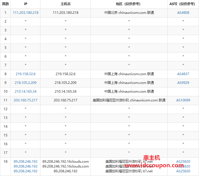The width and height of the screenshot is (199, 176).
Task: Click IP link 218.105.2.209
Action: pyautogui.click(x=25, y=83)
